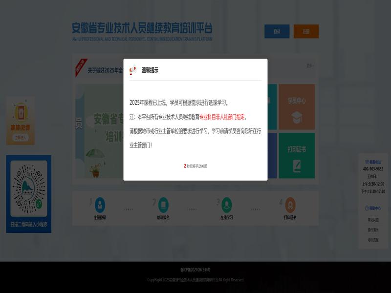Click the 培训报名 step two icon

(163, 204)
